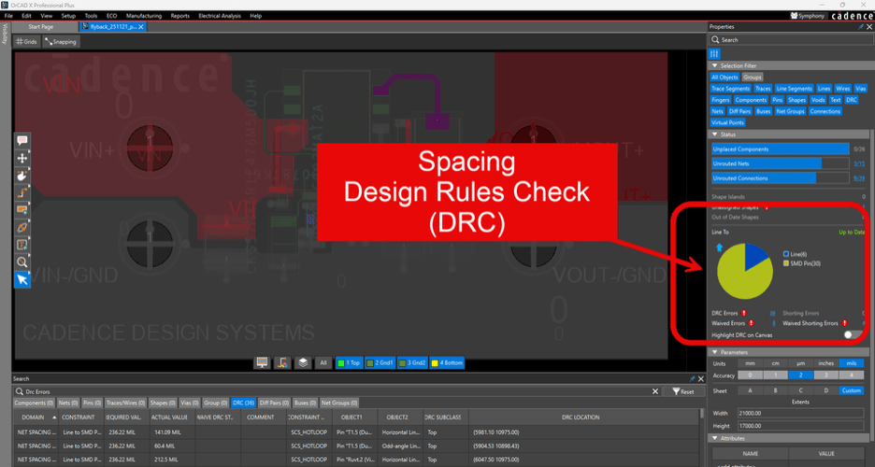Toggle the 4 Bottom layer visibility
Screen dimensions: 875x467
coord(447,362)
